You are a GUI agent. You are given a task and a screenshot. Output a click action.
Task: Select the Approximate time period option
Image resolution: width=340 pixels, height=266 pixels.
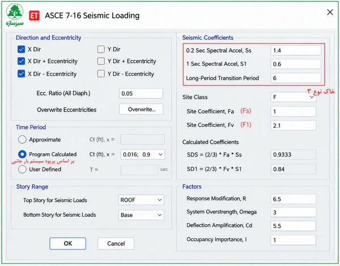[22, 139]
